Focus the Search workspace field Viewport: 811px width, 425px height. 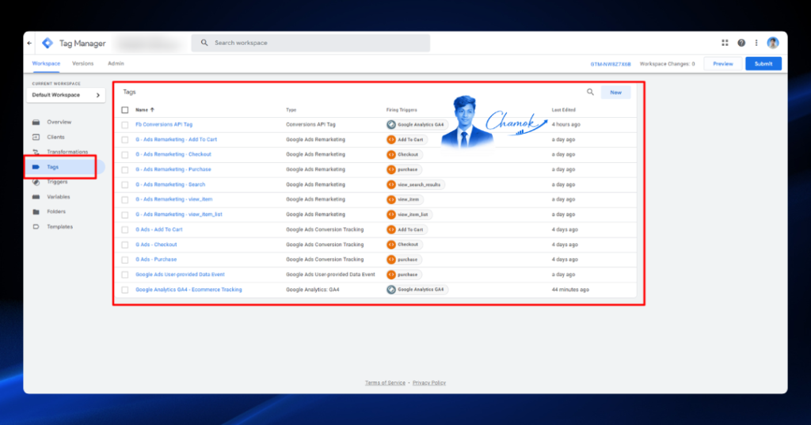(310, 43)
